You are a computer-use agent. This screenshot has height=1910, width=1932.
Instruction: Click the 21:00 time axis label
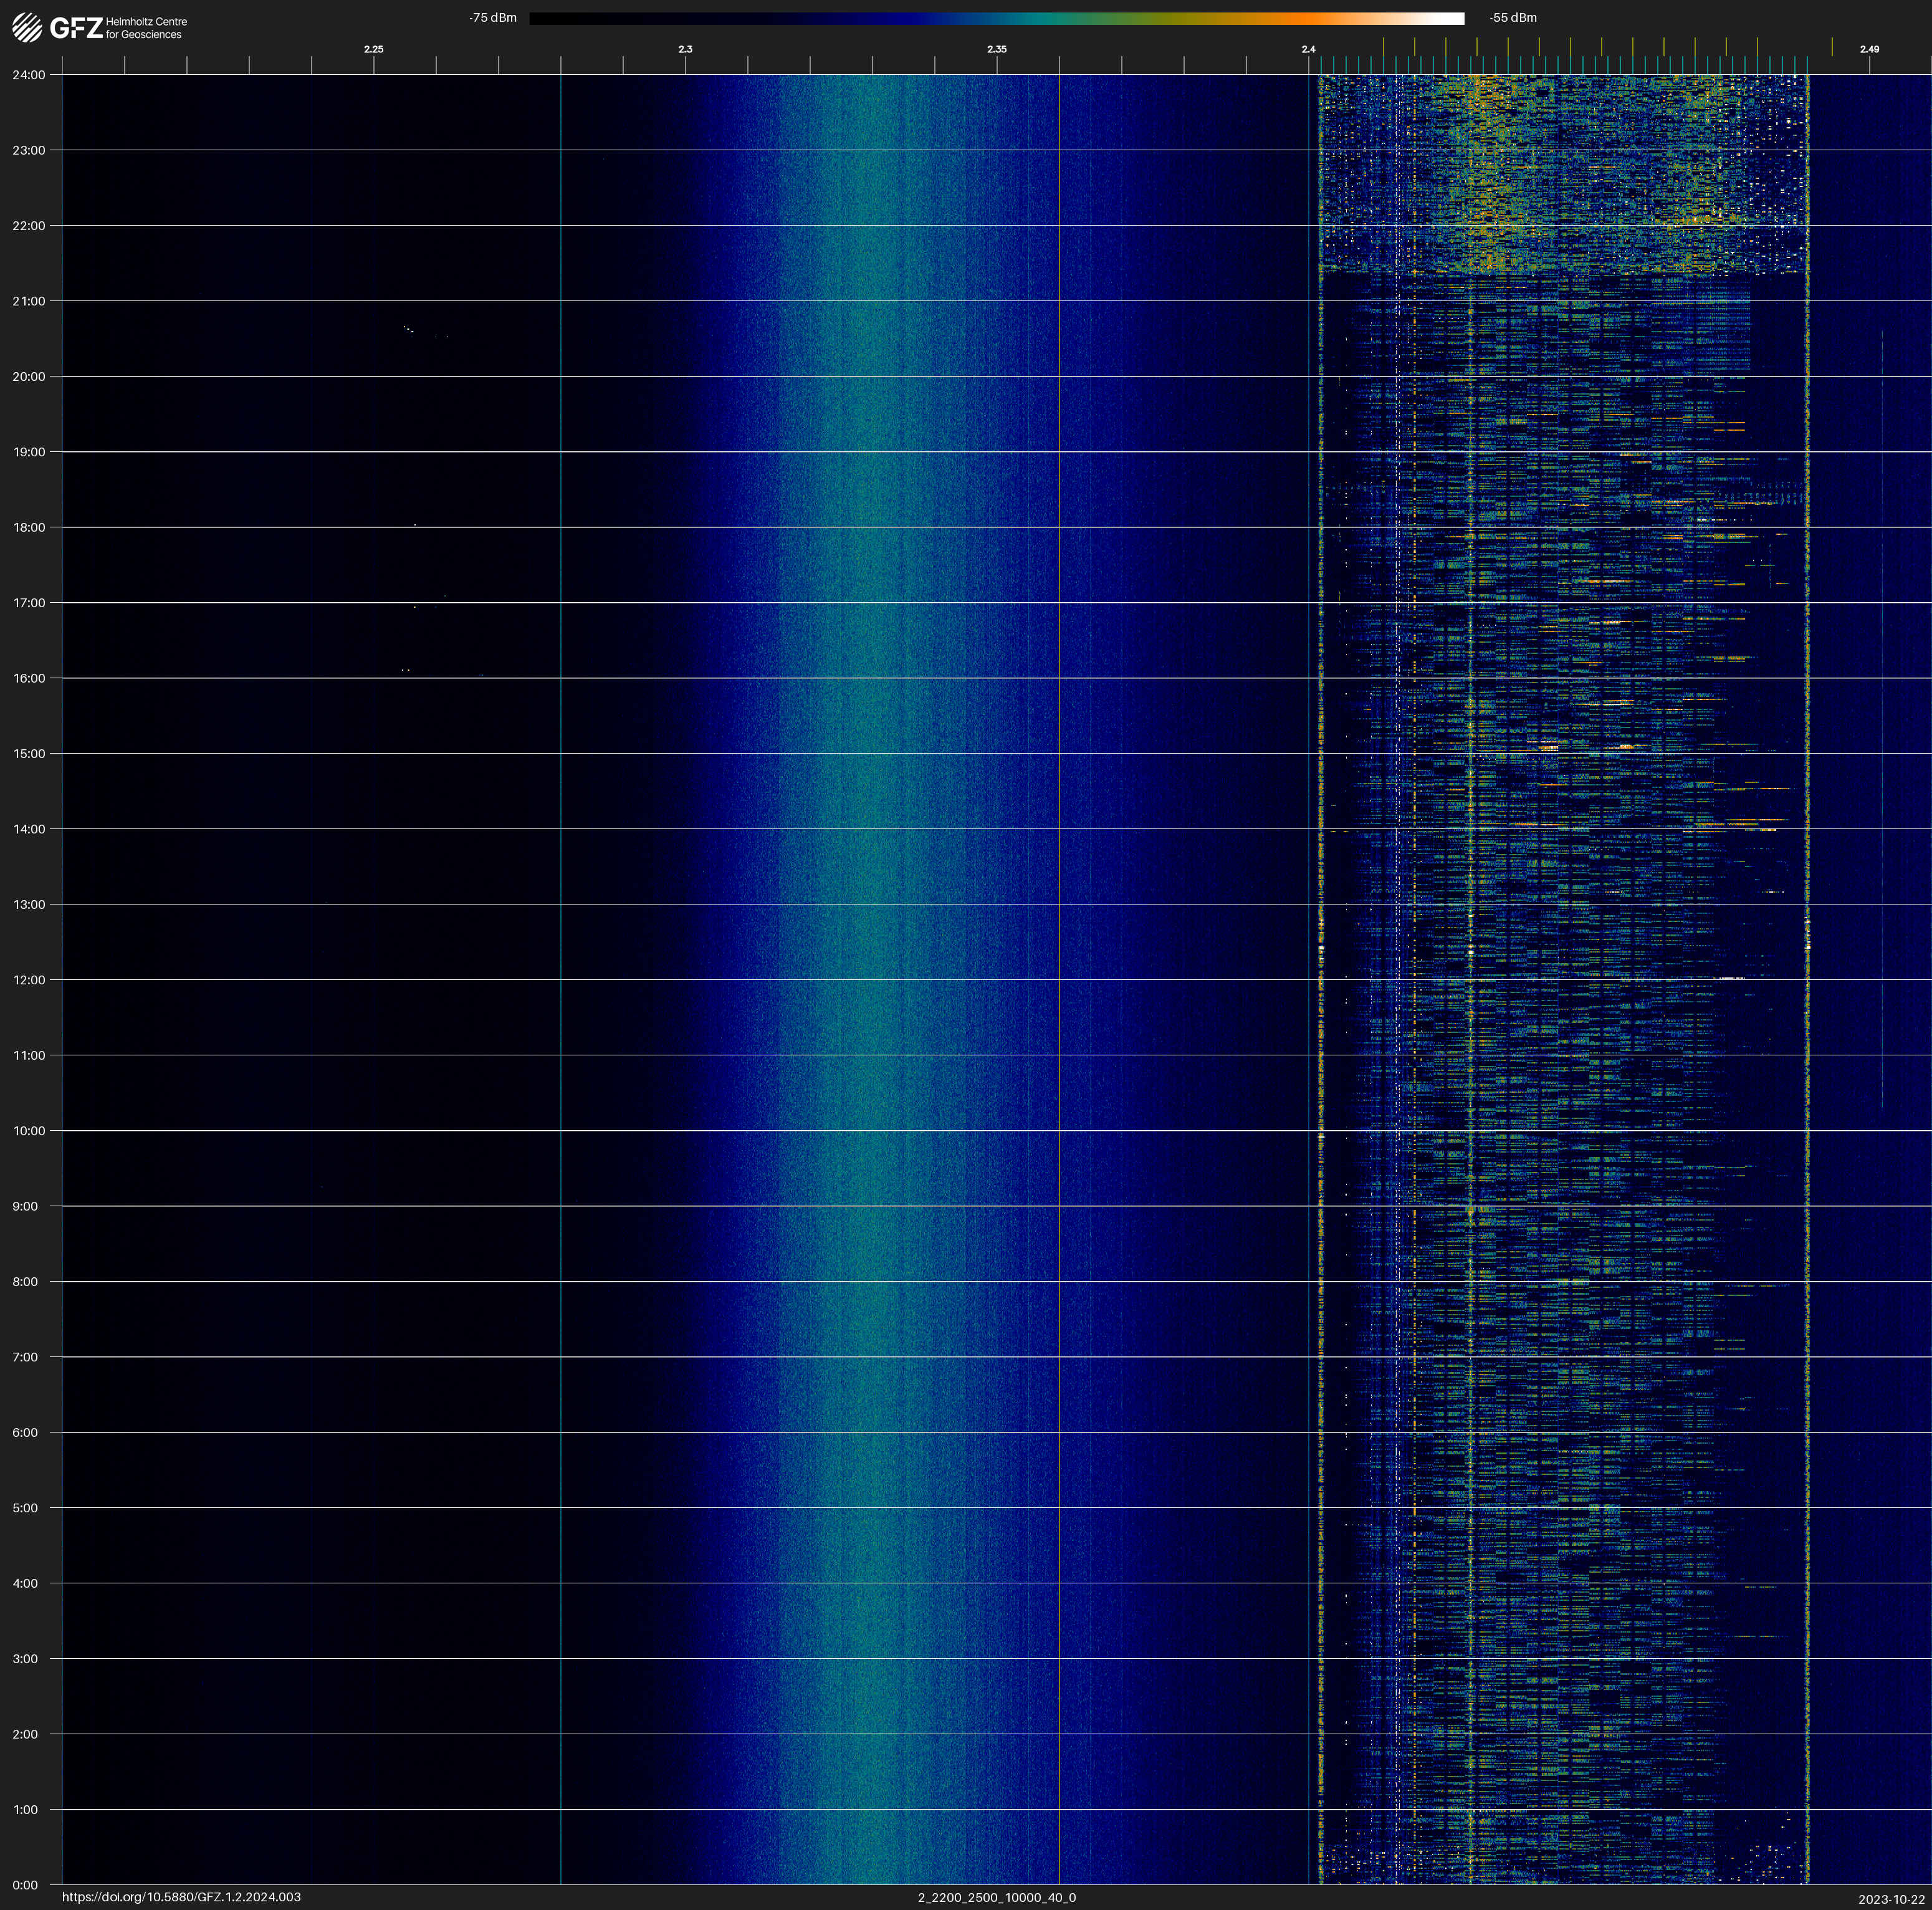[29, 301]
